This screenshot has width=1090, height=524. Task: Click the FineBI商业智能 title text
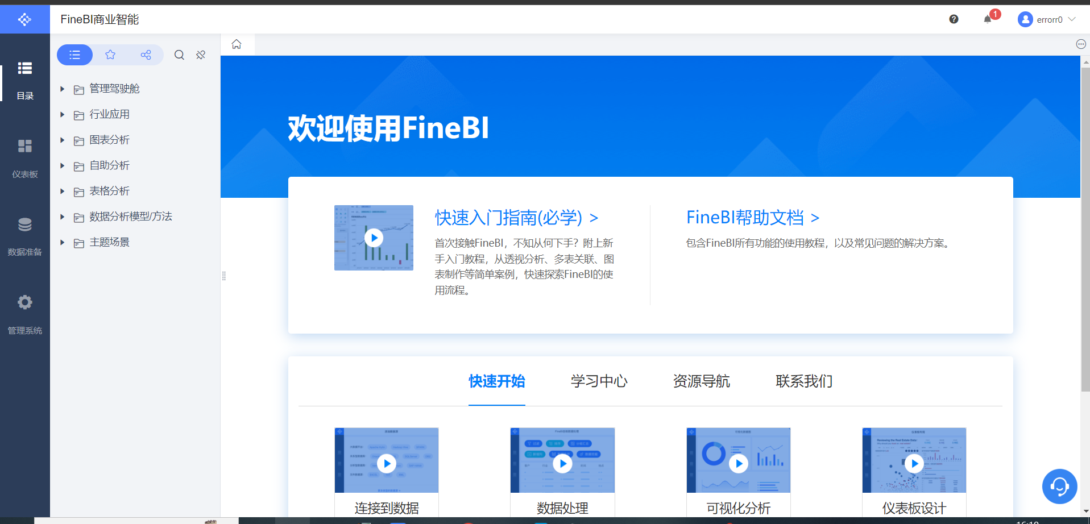tap(100, 19)
